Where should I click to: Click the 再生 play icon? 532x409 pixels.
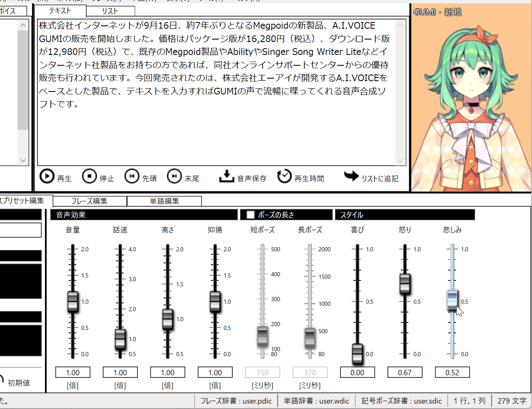tap(47, 176)
